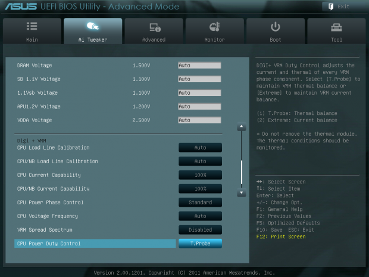Click the DRAM Voltage 1.500V value

(141, 66)
